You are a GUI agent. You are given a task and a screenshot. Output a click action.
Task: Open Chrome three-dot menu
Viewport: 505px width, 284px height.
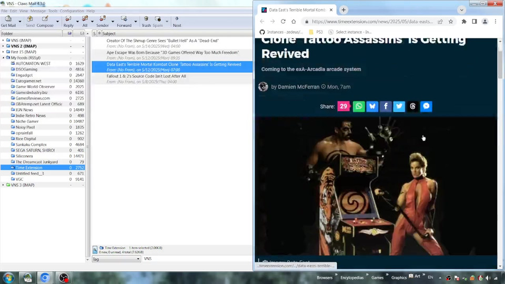[496, 22]
